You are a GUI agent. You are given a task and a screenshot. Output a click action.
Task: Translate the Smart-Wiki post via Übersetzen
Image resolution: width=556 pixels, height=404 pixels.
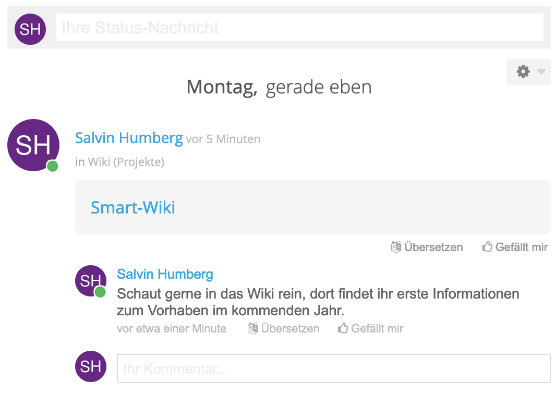click(x=427, y=247)
